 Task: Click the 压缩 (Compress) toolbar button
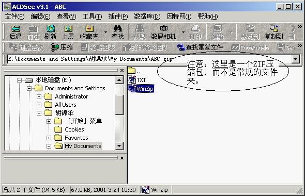tap(62, 47)
